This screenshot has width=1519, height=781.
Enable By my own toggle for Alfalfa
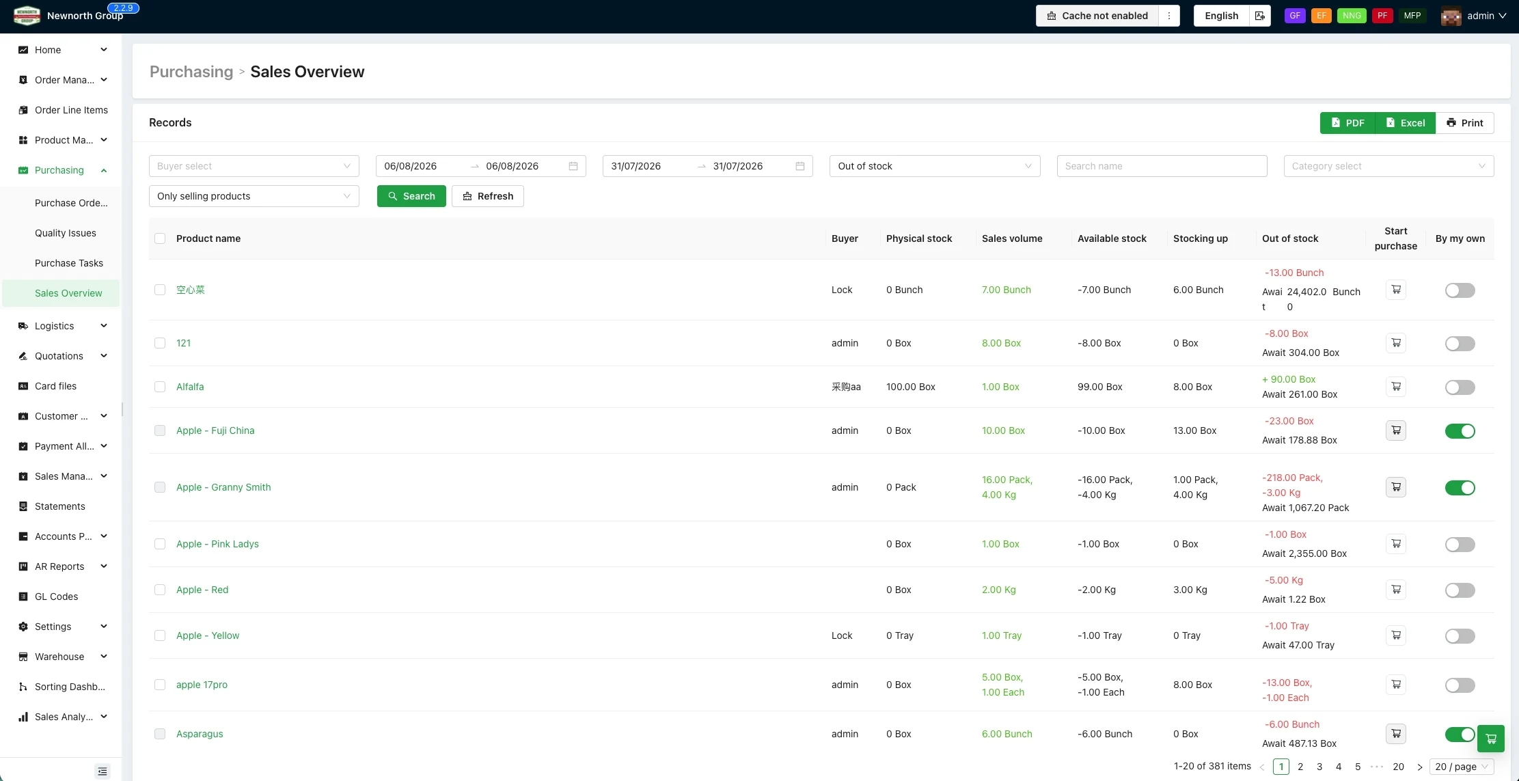[1460, 387]
